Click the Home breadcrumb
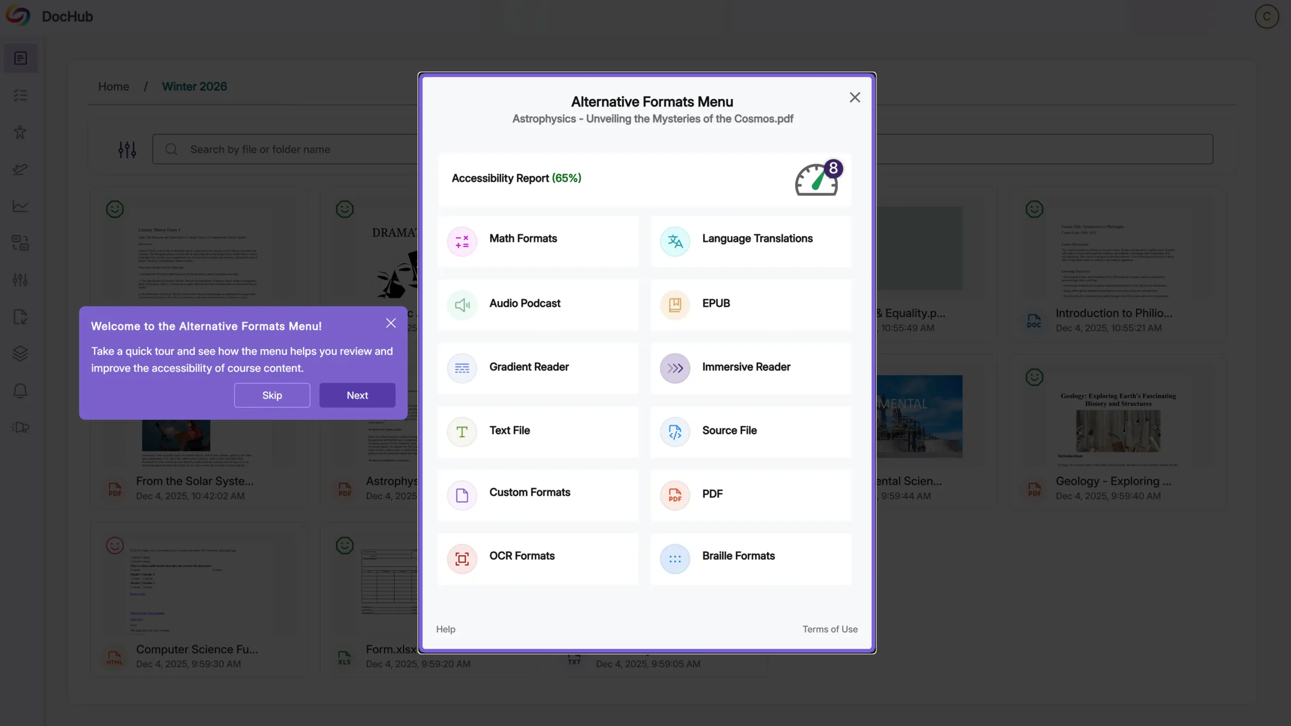This screenshot has height=726, width=1291. pos(113,87)
